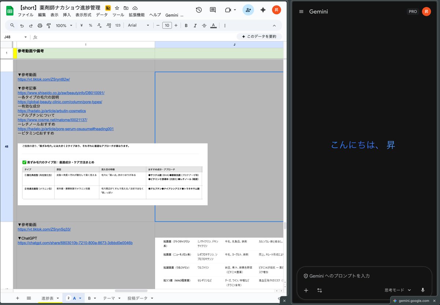Star this spreadsheet document
This screenshot has width=440, height=305.
(x=117, y=8)
